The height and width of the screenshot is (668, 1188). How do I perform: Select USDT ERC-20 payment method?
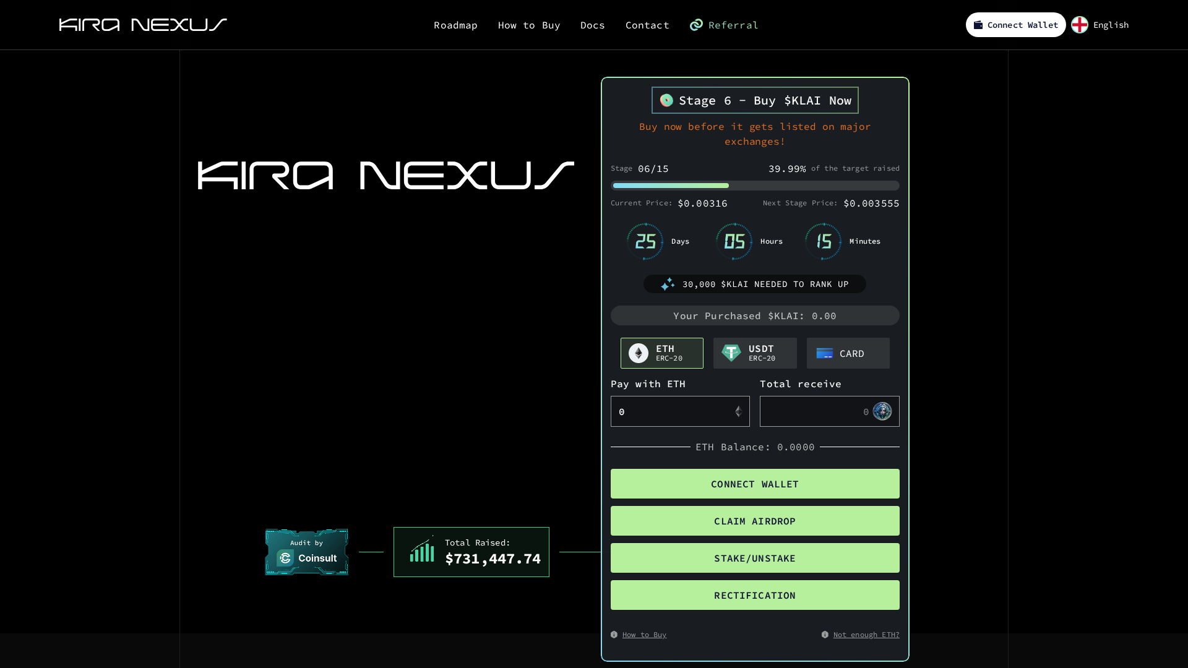pos(755,353)
